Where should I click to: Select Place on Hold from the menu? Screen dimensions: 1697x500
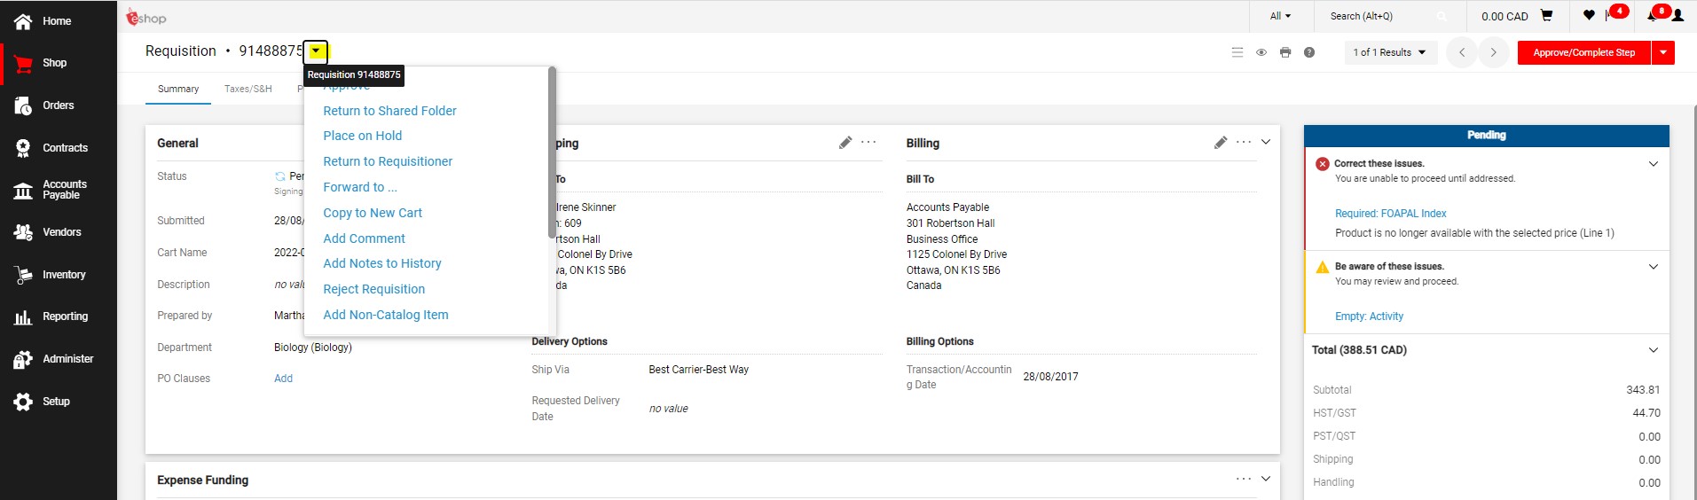[x=362, y=136]
